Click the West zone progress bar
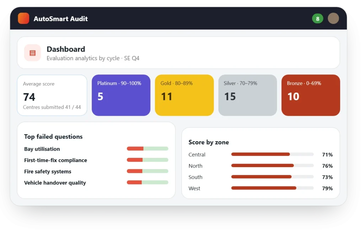This screenshot has height=233, width=364. (x=272, y=188)
